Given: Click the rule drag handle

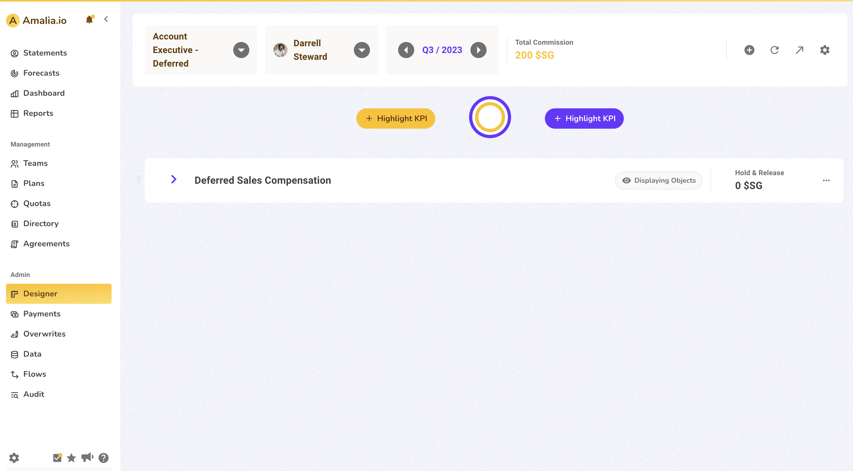Looking at the screenshot, I should pos(139,179).
